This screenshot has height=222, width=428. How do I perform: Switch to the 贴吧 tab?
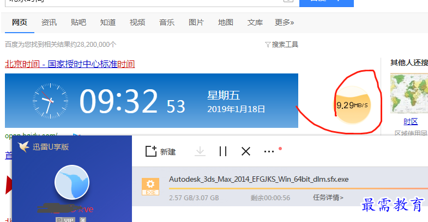click(79, 22)
